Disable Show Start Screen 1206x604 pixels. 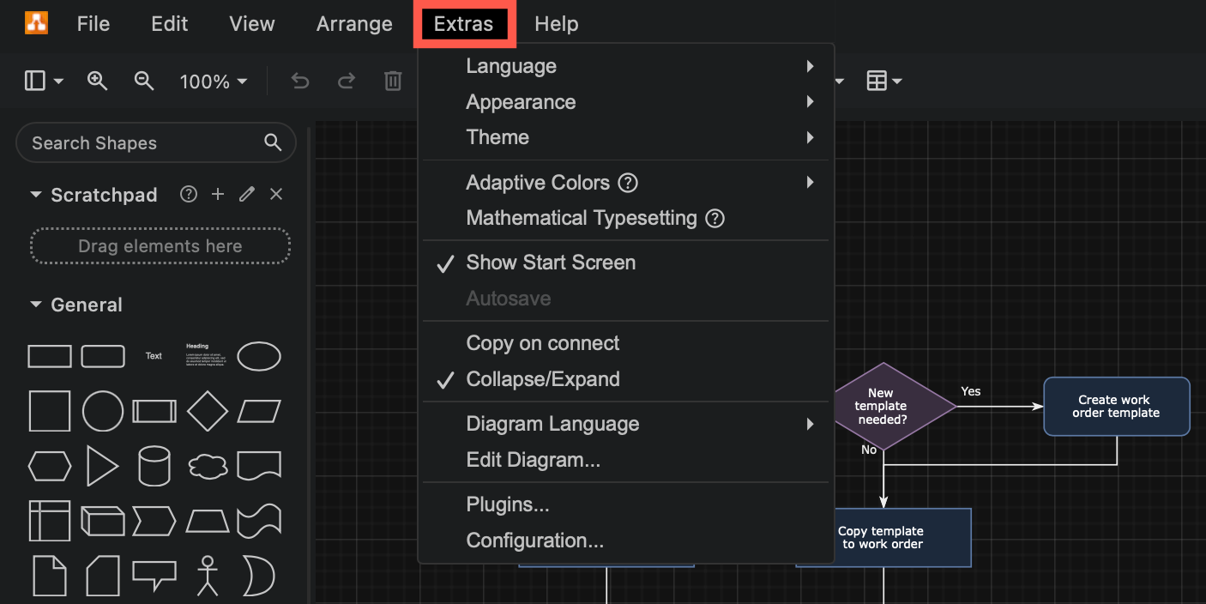[x=550, y=263]
